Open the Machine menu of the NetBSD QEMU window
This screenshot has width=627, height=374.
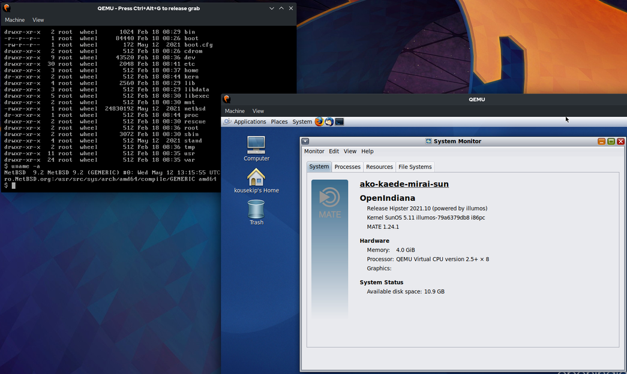coord(15,20)
